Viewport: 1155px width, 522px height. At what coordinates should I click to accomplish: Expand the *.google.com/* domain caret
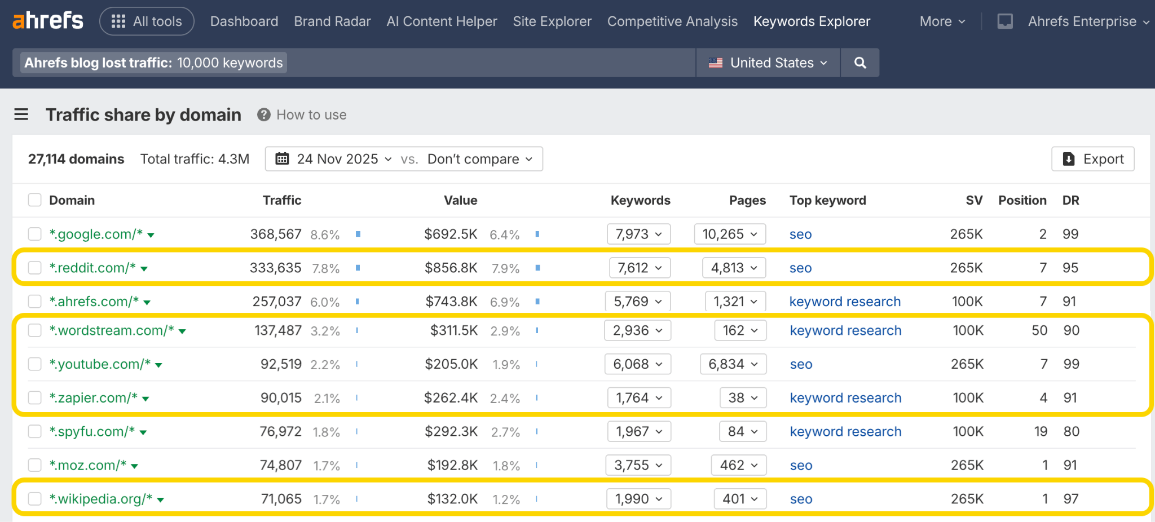(x=151, y=235)
